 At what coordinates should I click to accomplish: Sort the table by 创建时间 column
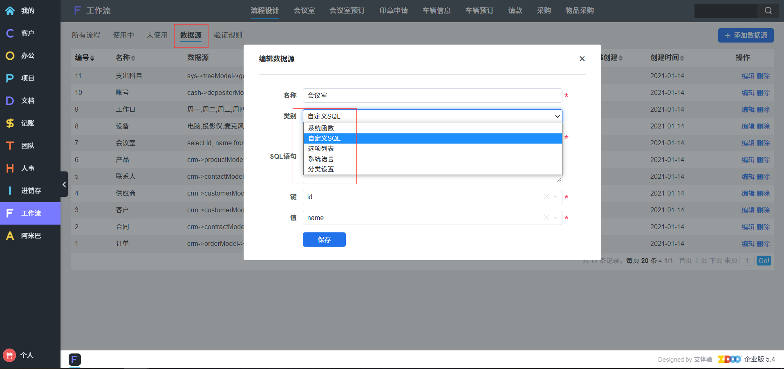[x=667, y=58]
